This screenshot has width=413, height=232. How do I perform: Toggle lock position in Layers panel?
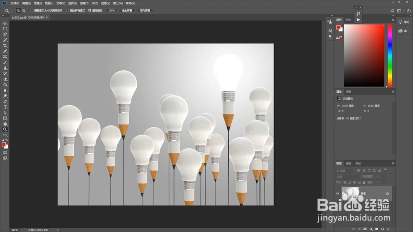pyautogui.click(x=354, y=182)
